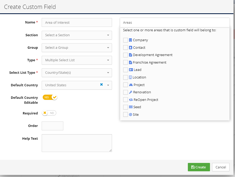Viewport: 235px width, 177px height.
Task: Click the Seed grid icon
Action: tap(131, 107)
